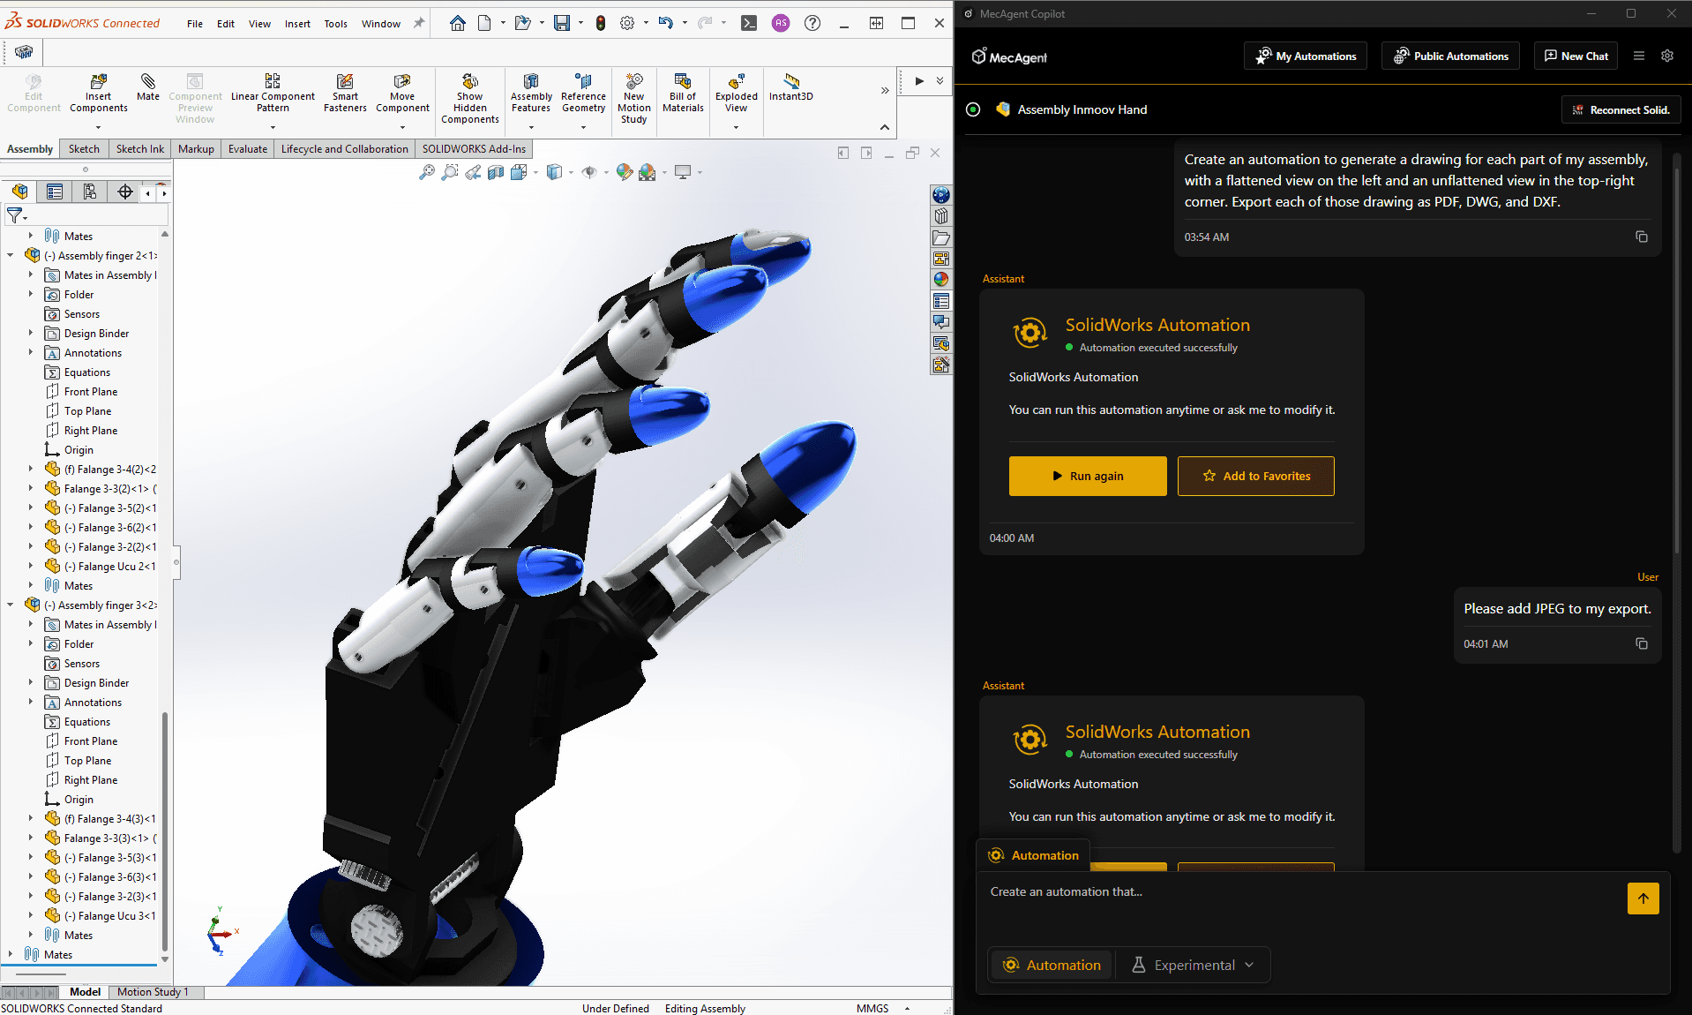
Task: Open My Automations
Action: (x=1306, y=56)
